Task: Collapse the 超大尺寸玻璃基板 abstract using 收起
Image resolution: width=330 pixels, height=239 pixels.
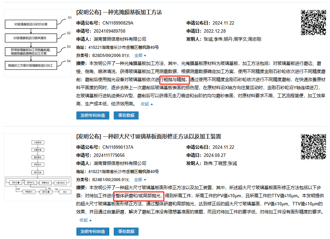Action: tap(86, 220)
